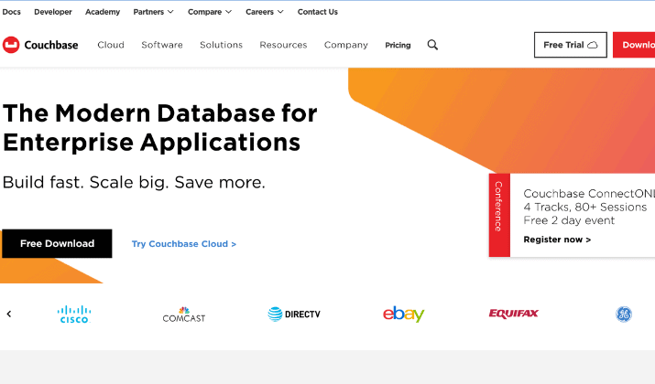Click the Free Trial button
This screenshot has height=384, width=655.
pyautogui.click(x=570, y=45)
